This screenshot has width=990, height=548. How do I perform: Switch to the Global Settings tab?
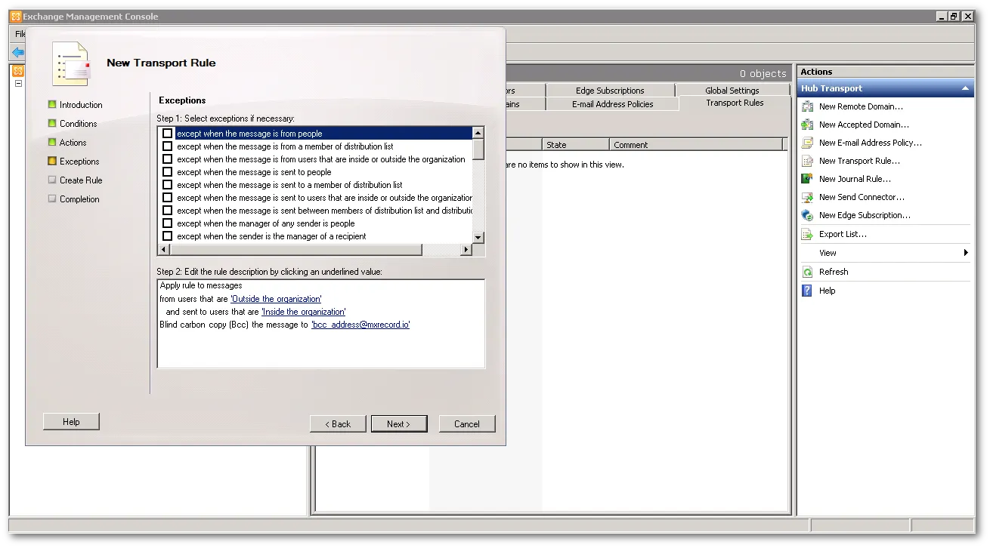tap(732, 89)
